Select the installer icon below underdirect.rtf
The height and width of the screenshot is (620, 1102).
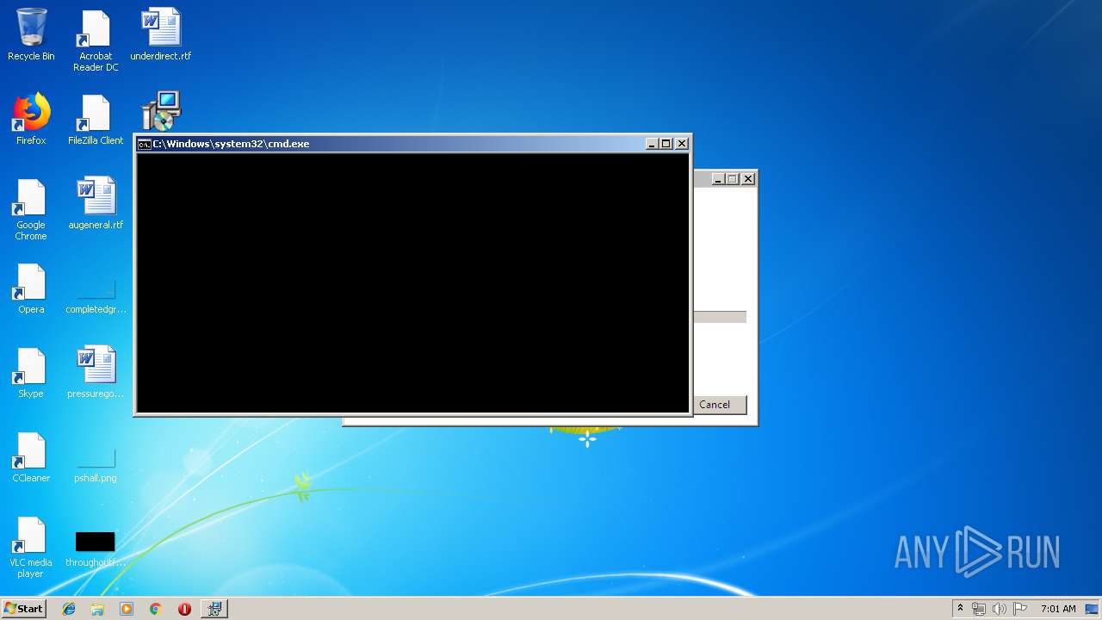161,111
